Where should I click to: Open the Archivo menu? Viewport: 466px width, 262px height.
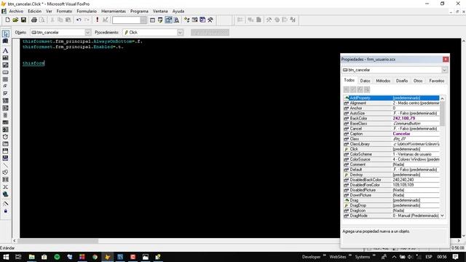coord(16,11)
